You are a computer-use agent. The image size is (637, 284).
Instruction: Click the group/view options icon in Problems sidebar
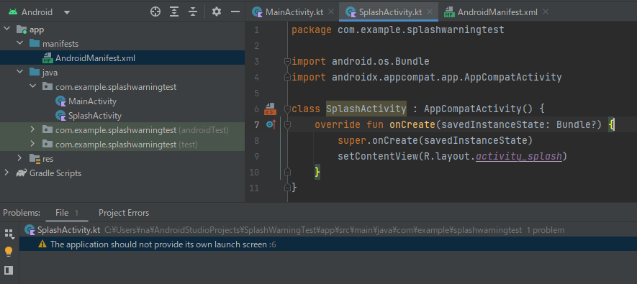click(9, 233)
